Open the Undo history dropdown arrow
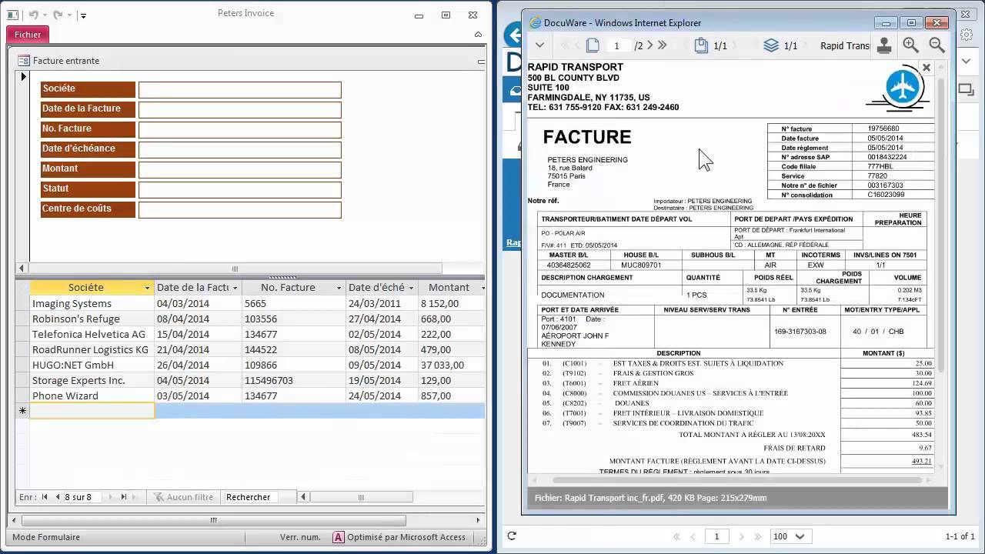 coord(45,15)
